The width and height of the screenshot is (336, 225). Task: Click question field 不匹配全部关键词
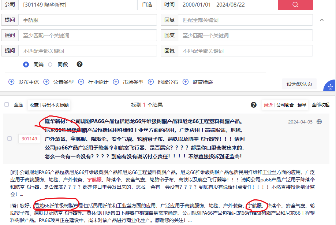coord(87,51)
